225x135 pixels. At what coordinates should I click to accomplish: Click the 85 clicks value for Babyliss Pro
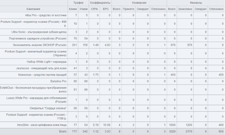point(75,81)
